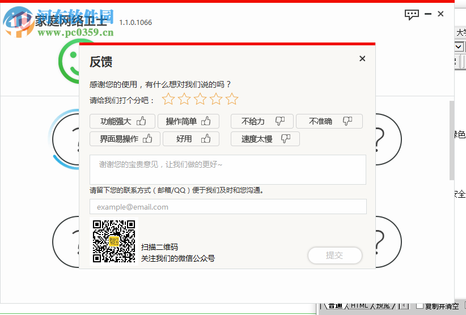Select the 功能强大 thumbs-up tag
Viewport: 466px width, 315px height.
tap(122, 121)
